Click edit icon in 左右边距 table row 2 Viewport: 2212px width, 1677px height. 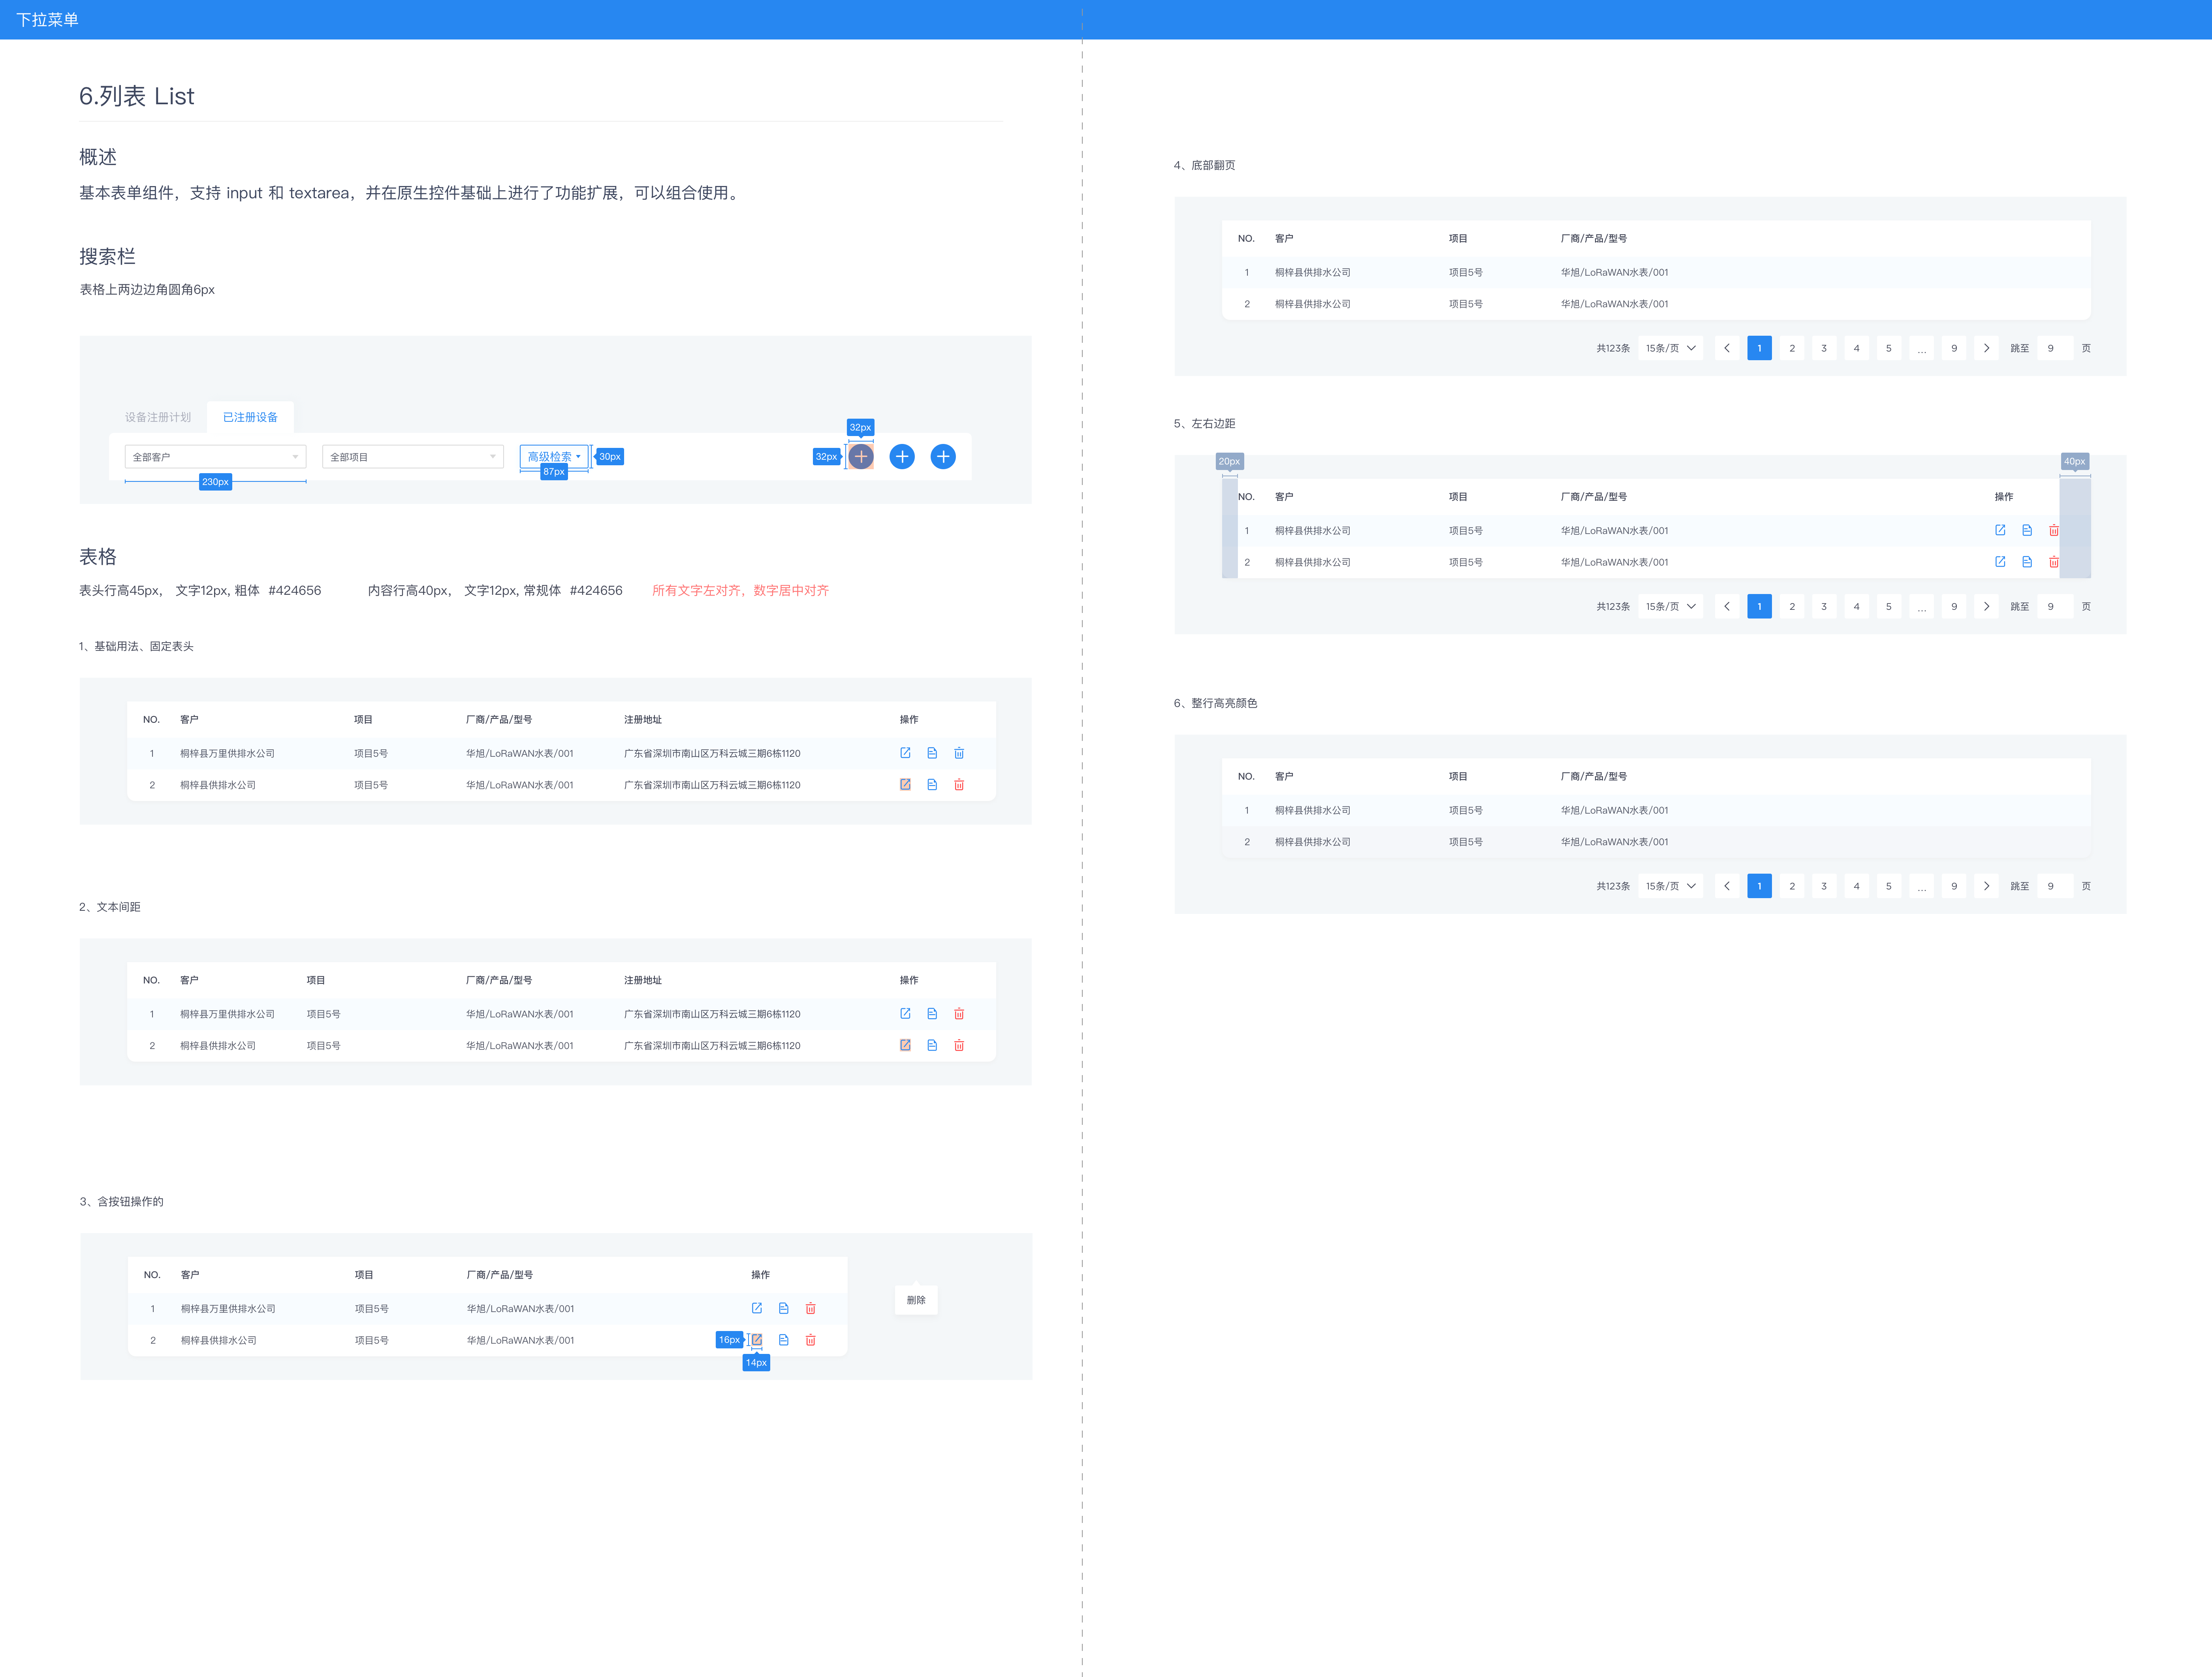[2000, 562]
